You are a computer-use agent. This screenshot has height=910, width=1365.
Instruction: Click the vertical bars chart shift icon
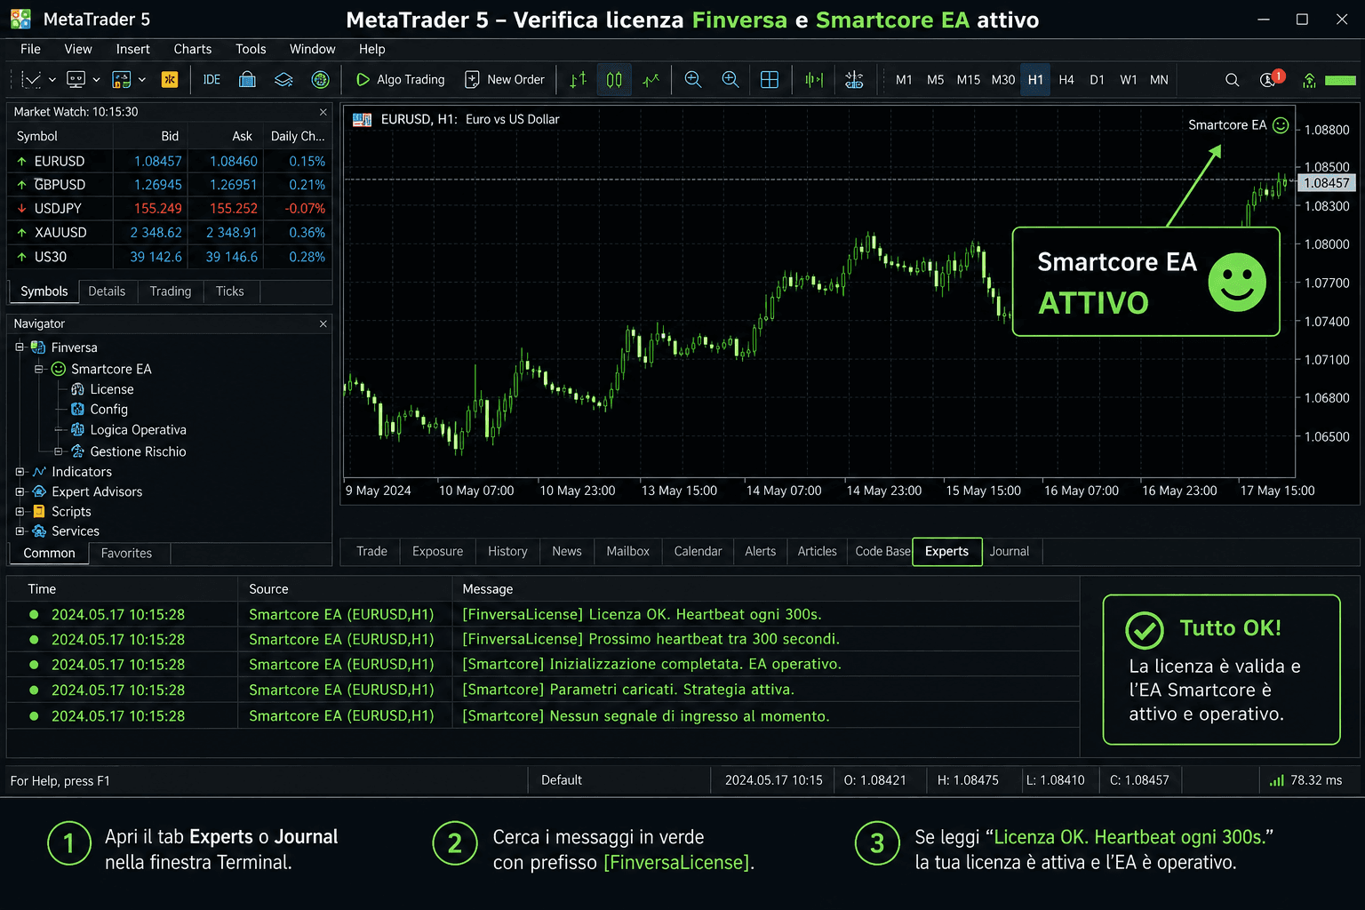(x=814, y=80)
